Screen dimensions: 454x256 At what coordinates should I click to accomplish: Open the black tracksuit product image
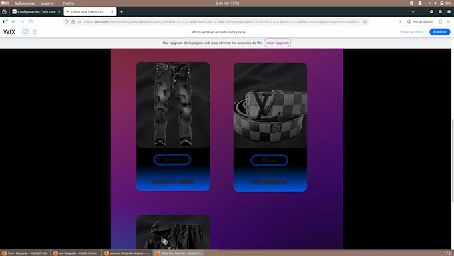[173, 232]
